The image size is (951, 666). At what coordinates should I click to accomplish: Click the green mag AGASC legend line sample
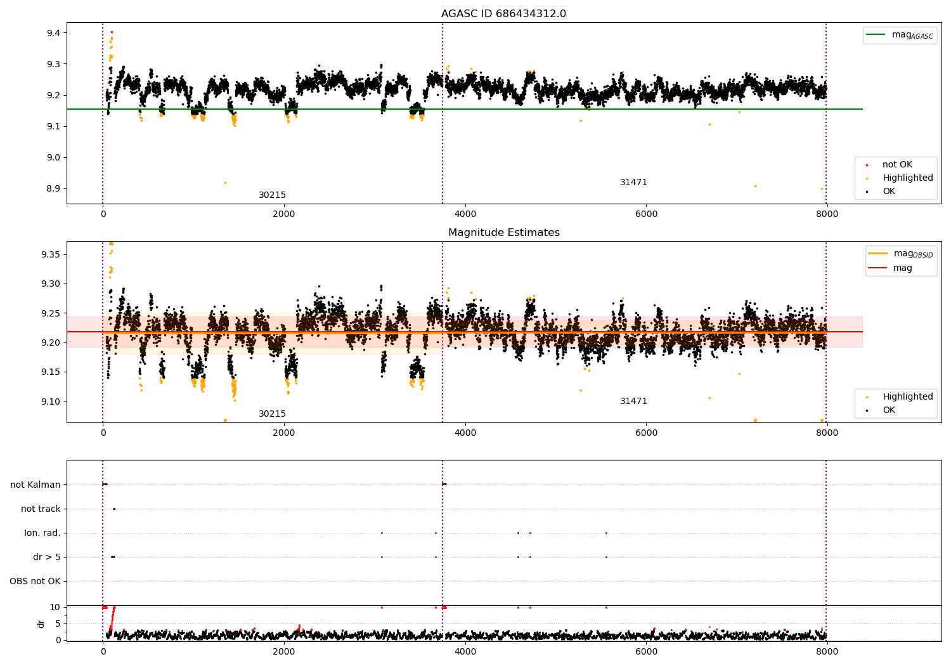pos(876,35)
